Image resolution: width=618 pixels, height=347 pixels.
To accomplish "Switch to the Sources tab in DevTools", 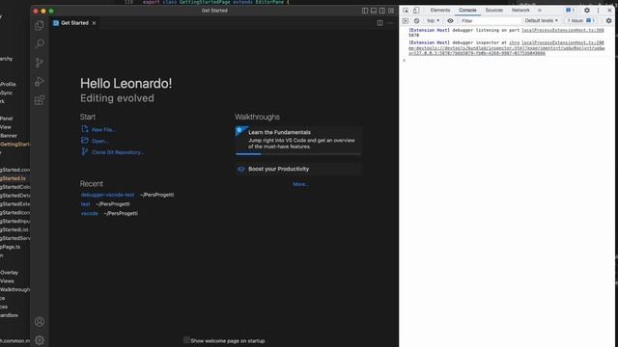I will point(493,11).
